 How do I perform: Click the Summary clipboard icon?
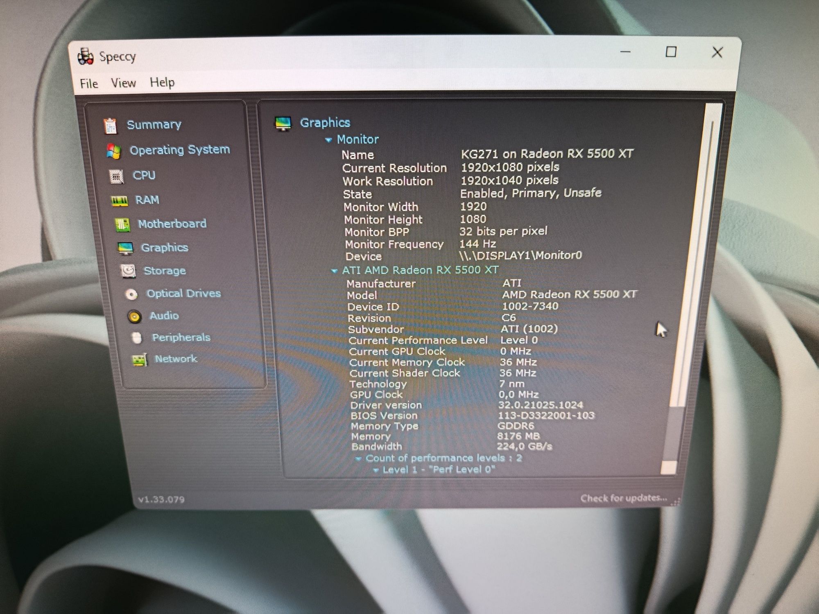tap(110, 126)
